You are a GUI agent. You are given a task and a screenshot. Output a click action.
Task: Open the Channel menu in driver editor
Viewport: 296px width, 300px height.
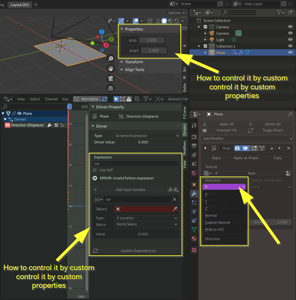[51, 99]
